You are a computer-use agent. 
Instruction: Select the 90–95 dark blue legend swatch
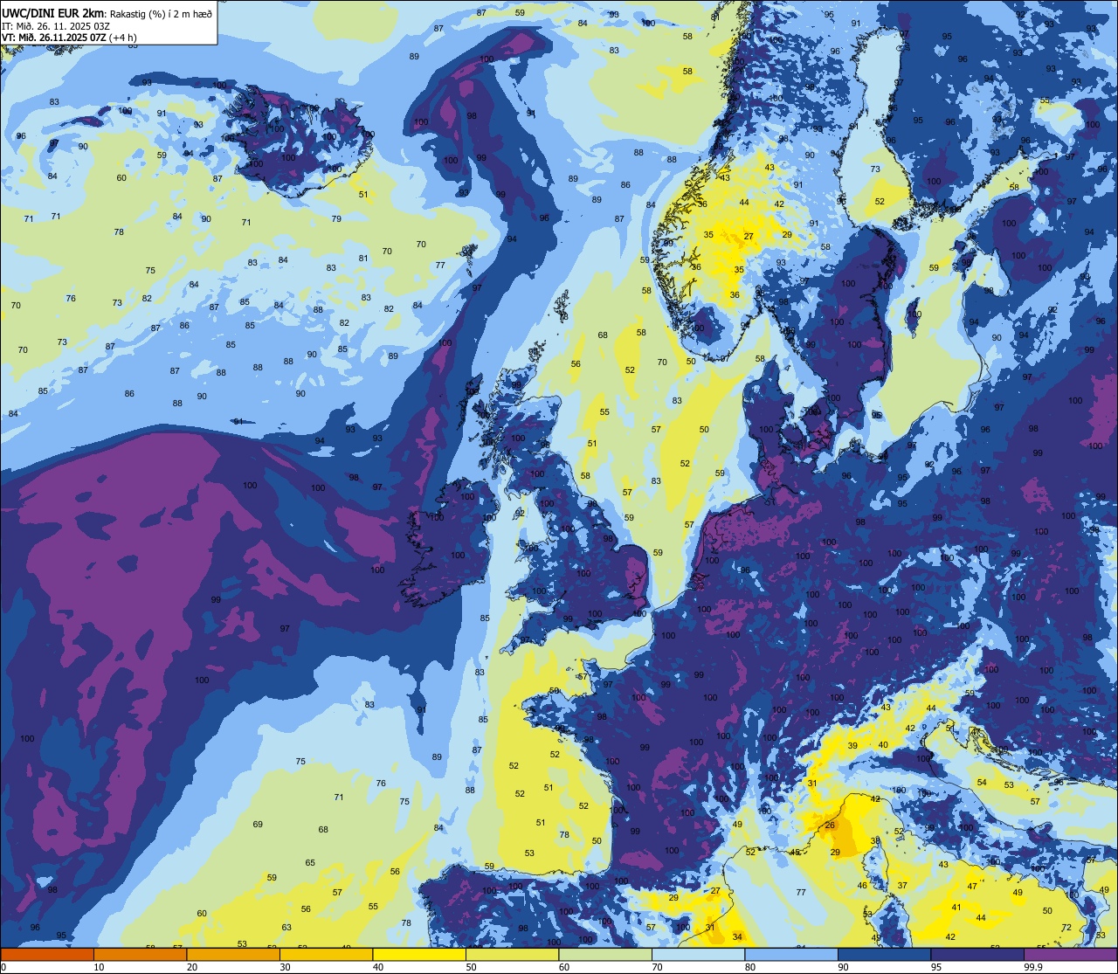pos(884,954)
